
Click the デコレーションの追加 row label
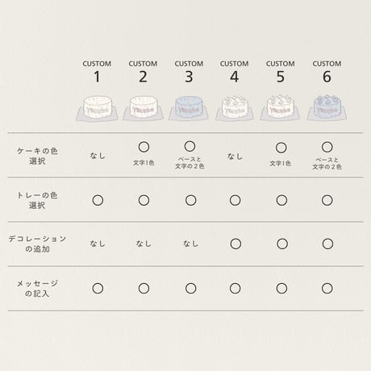pos(37,244)
